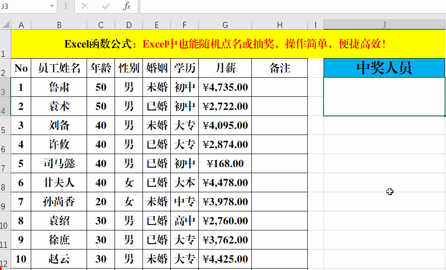Click the 月薪 header cell
This screenshot has height=270, width=446.
pyautogui.click(x=225, y=68)
